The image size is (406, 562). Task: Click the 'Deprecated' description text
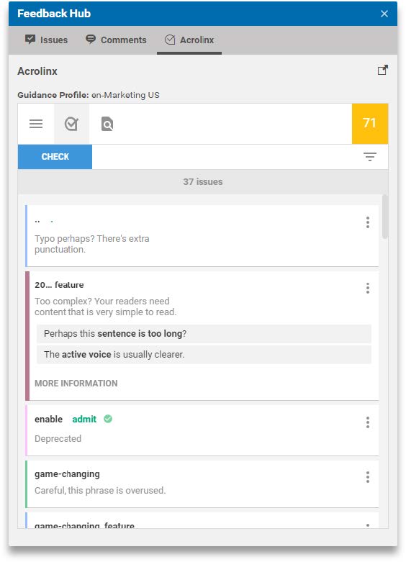click(x=58, y=439)
